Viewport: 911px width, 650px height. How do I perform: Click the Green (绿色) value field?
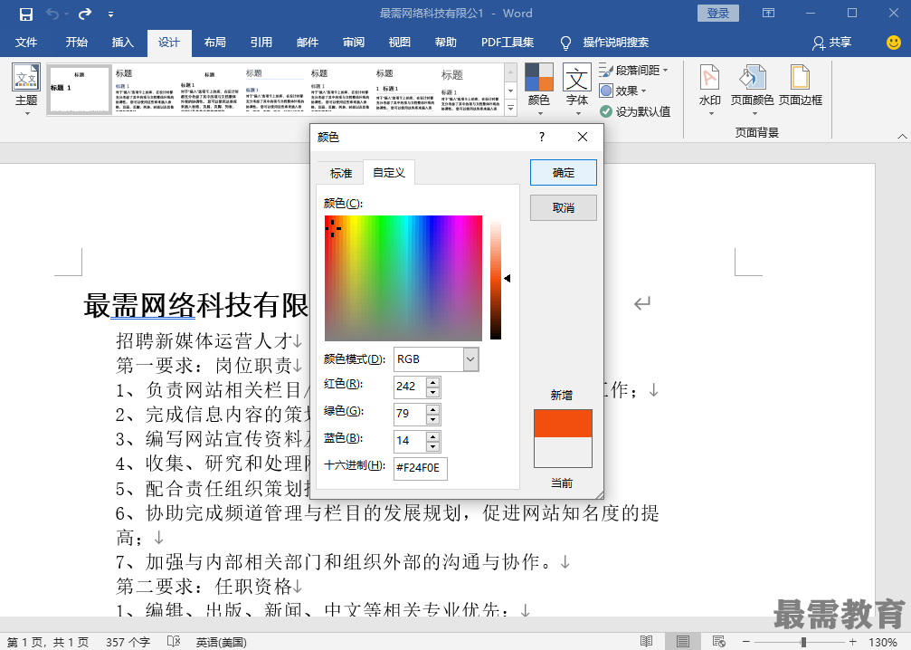pyautogui.click(x=410, y=414)
